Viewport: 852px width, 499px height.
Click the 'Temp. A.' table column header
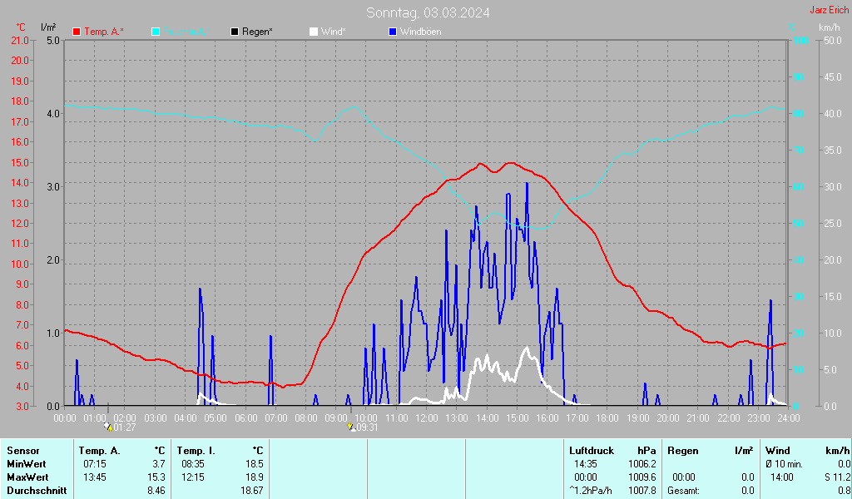pos(100,452)
